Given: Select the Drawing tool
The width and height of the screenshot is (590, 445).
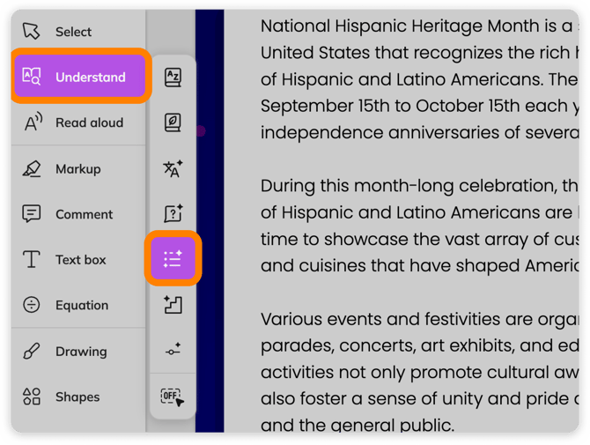Looking at the screenshot, I should click(x=78, y=352).
